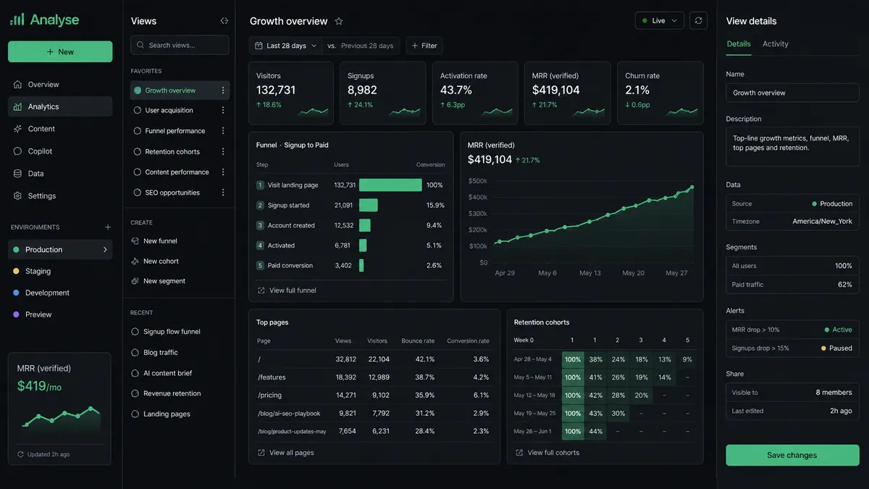Click the green New button
This screenshot has width=869, height=489.
[60, 51]
